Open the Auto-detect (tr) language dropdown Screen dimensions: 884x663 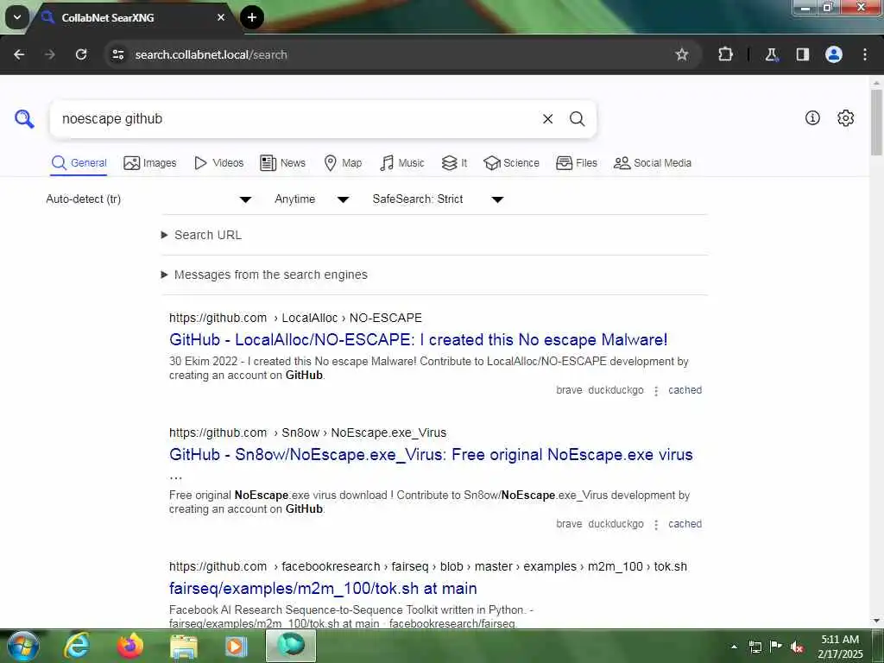(148, 199)
